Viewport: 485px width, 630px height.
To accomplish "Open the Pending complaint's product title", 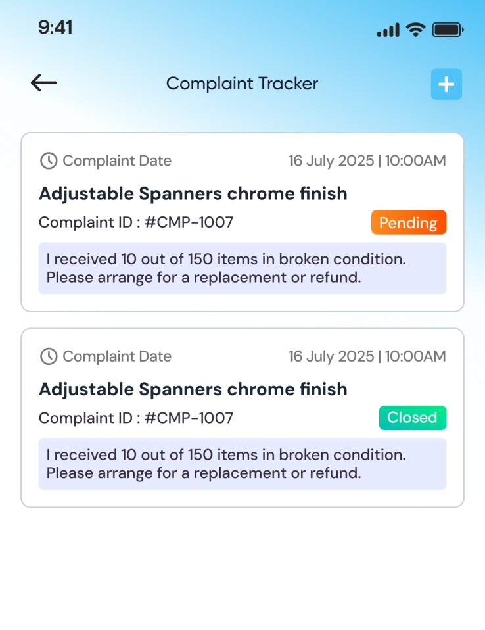I will pos(193,193).
